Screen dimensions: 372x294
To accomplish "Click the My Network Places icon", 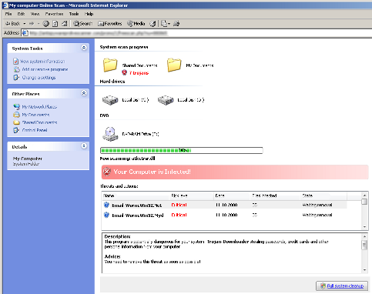I will 16,106.
